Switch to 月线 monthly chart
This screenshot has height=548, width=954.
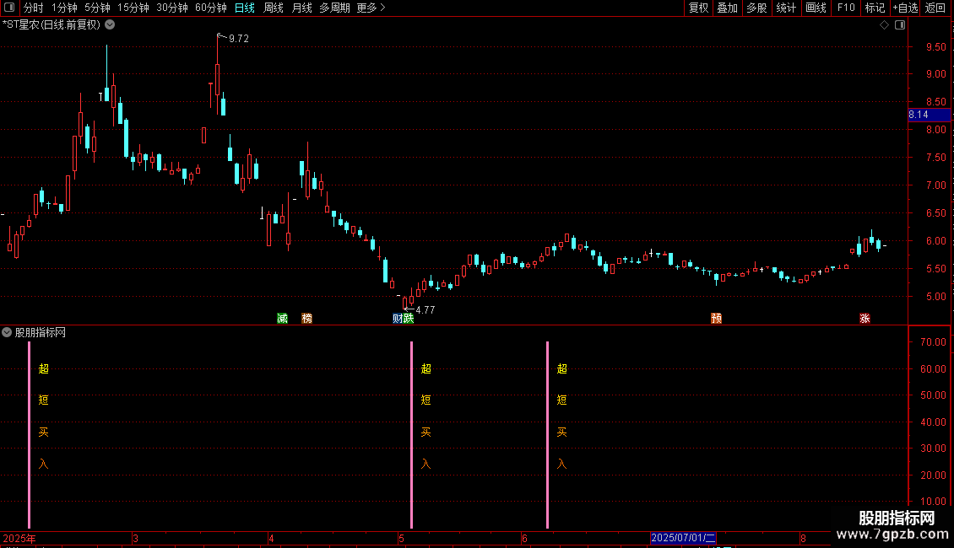pyautogui.click(x=301, y=8)
